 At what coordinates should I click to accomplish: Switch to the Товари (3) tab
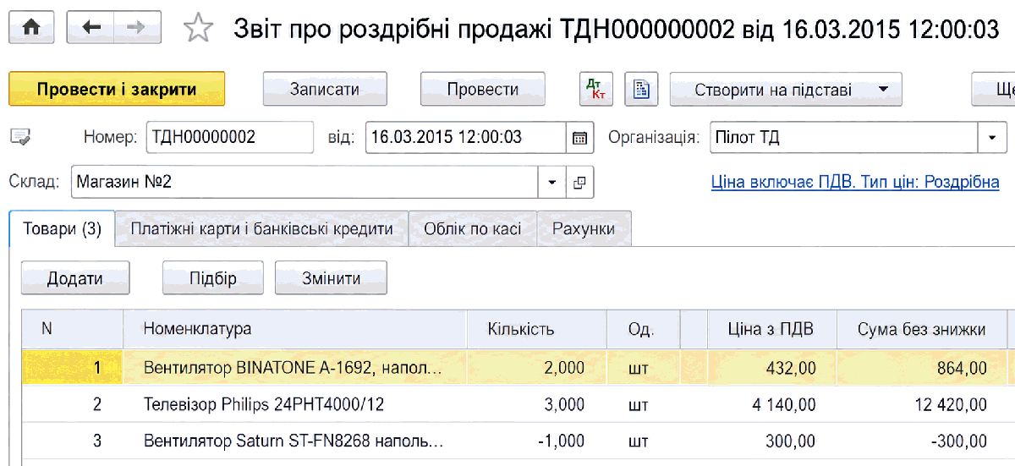(63, 229)
